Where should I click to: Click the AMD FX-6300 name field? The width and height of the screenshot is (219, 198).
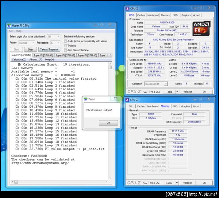tap(167, 23)
